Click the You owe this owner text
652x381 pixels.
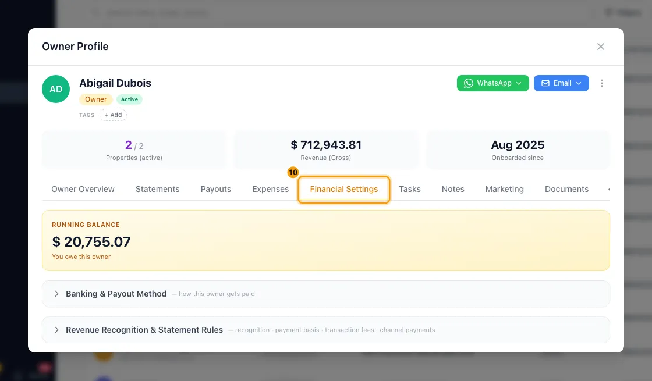81,257
